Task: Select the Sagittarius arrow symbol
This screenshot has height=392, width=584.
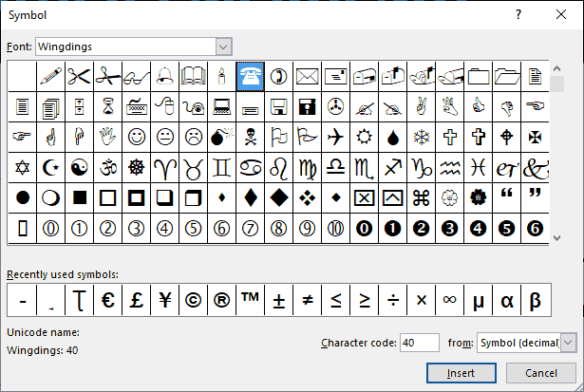Action: 392,167
